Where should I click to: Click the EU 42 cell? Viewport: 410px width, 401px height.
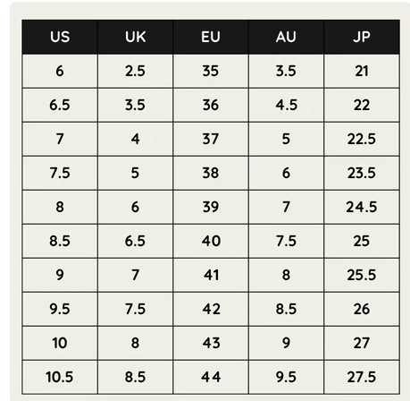point(211,309)
